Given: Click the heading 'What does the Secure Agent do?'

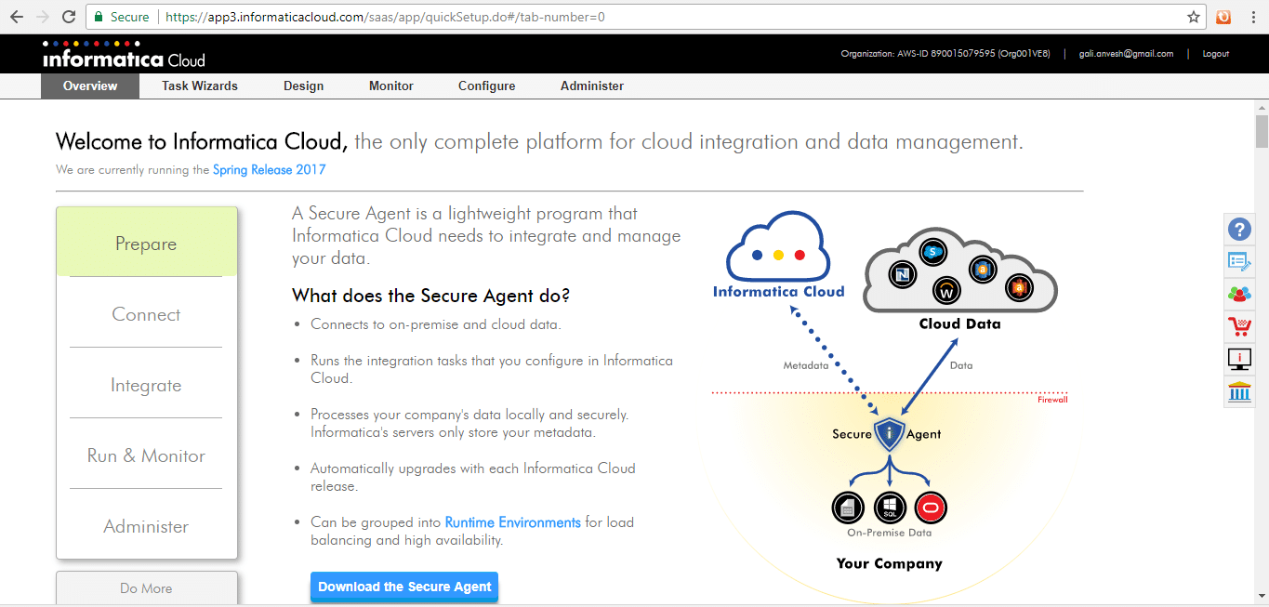Looking at the screenshot, I should [430, 296].
